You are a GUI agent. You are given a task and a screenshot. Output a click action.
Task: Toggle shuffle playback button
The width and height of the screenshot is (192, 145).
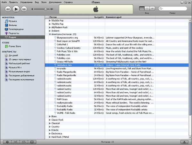[16, 142]
